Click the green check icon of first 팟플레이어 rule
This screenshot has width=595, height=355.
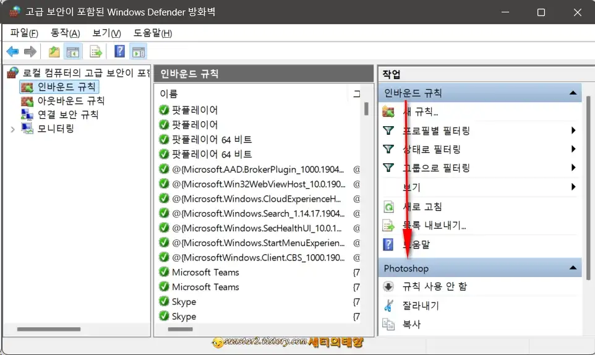pyautogui.click(x=164, y=110)
